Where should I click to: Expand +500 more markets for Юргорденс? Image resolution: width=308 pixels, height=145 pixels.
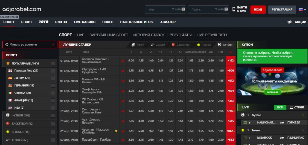pyautogui.click(x=231, y=71)
